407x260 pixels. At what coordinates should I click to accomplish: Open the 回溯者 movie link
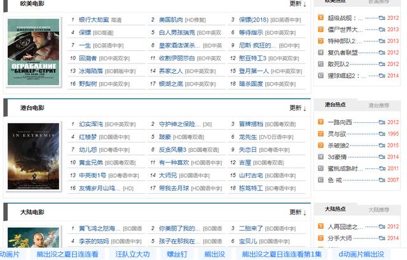tap(88, 58)
